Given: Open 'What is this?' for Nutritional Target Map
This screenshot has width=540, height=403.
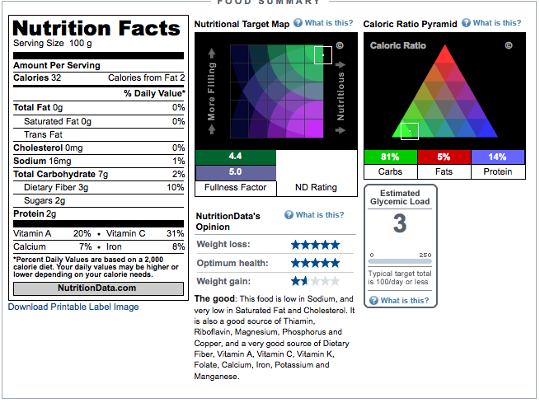Looking at the screenshot, I should tap(329, 23).
